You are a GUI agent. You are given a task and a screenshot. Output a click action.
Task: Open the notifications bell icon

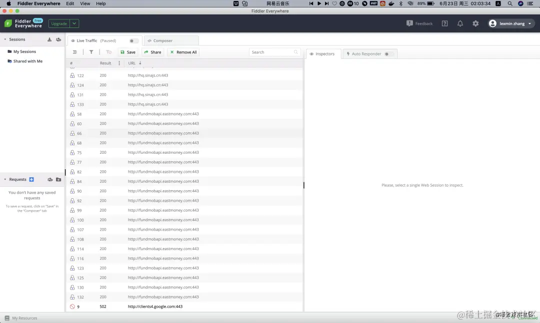[460, 23]
